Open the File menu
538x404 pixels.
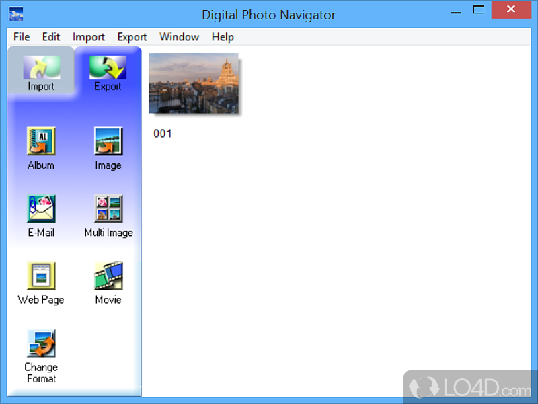22,37
